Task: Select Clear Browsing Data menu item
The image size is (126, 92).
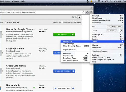Action: pyautogui.click(x=75, y=46)
